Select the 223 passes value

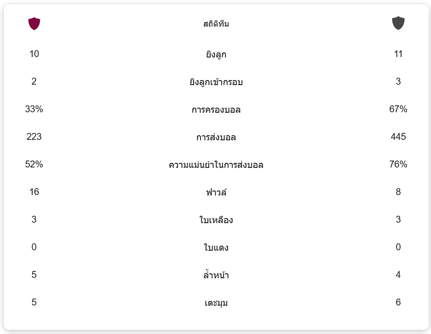coord(34,137)
